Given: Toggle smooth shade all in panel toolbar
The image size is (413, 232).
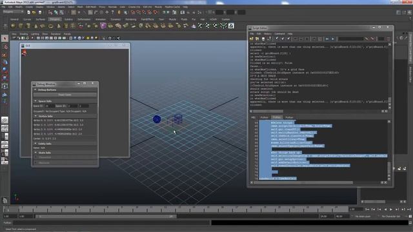Looking at the screenshot, I should tap(75, 38).
